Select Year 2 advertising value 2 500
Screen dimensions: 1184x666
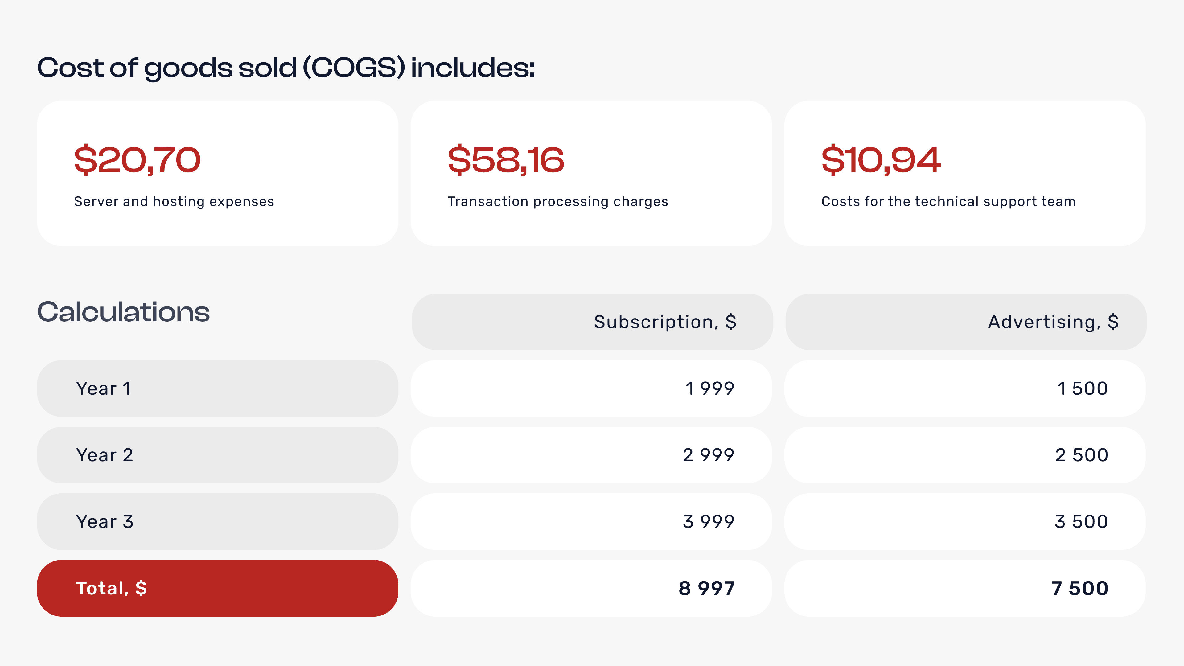coord(1082,455)
